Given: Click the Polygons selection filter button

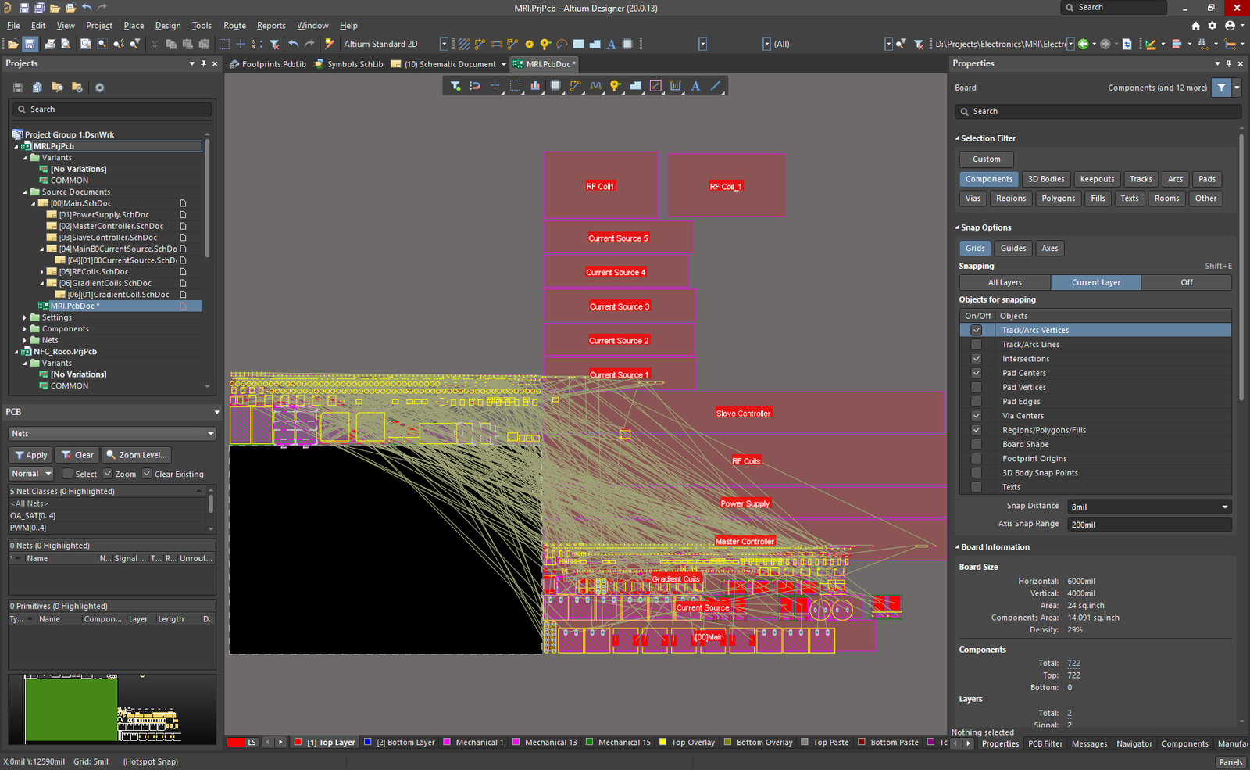Looking at the screenshot, I should point(1058,199).
